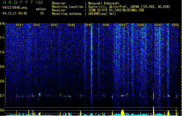This screenshot has width=182, height=116.
Task: Click the 0.7 kHz axis label
Action: pyautogui.click(x=3, y=96)
